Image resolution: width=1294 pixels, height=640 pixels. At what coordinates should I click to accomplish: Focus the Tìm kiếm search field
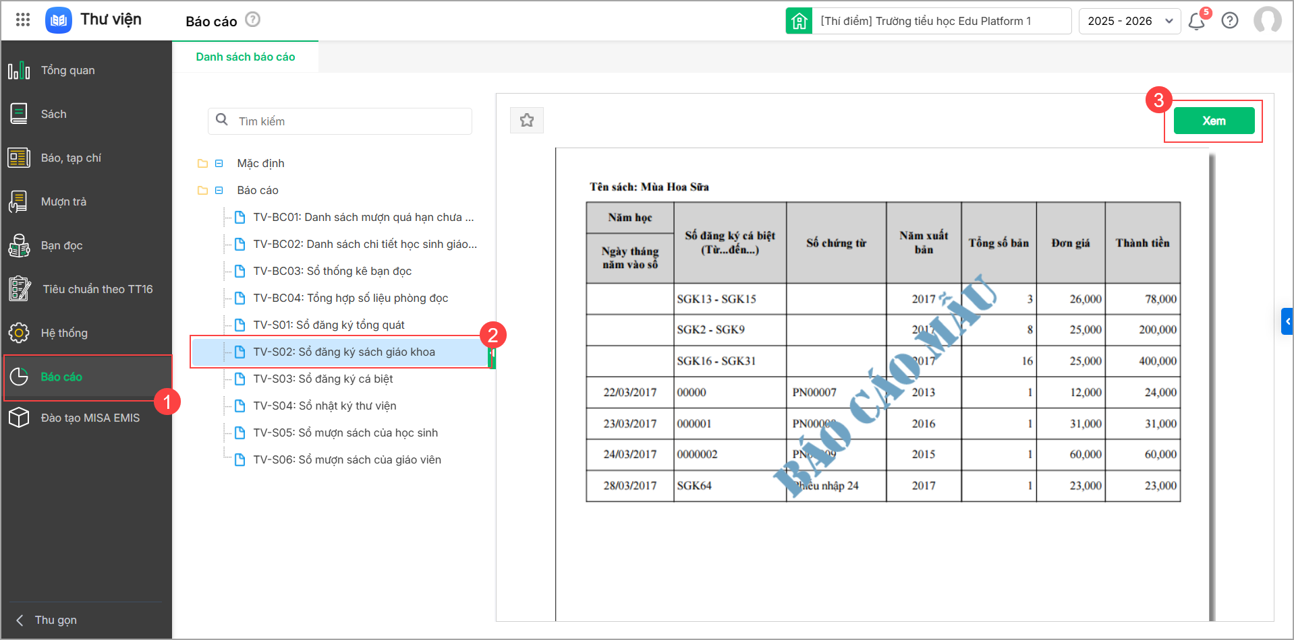click(x=340, y=121)
